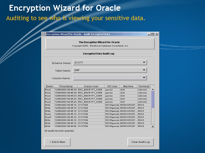Image resolution: width=205 pixels, height=153 pixels.
Task: Click the Exit to Main button
Action: click(x=57, y=142)
